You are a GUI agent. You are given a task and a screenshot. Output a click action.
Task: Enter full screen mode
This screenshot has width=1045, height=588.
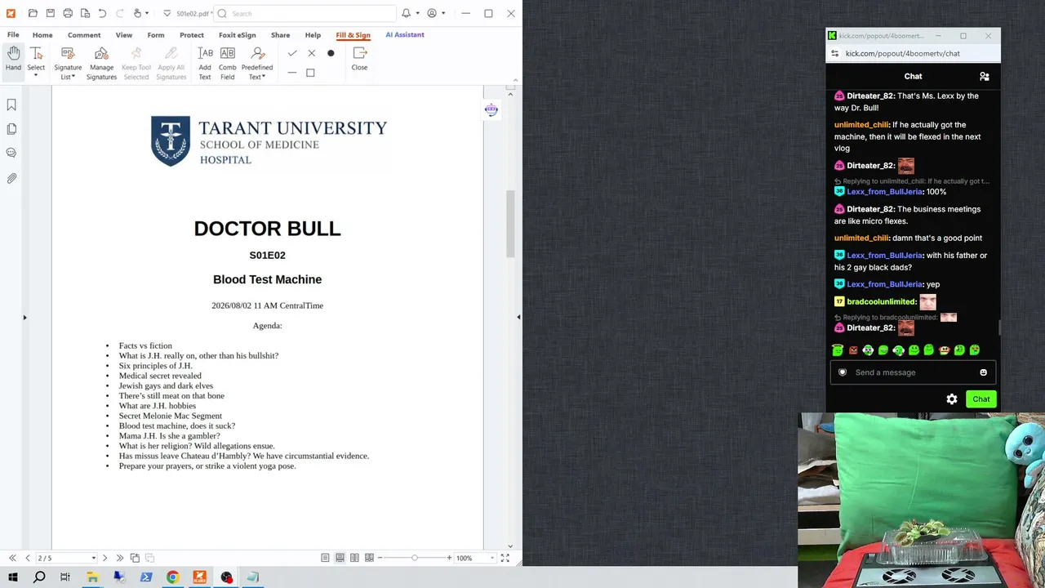(x=505, y=558)
